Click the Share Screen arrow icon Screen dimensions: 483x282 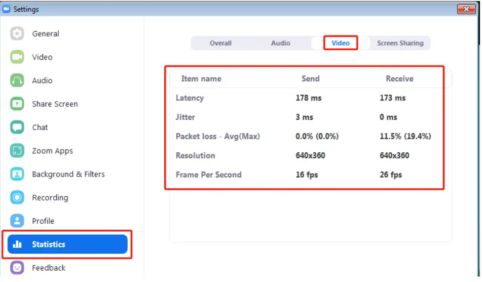click(17, 104)
